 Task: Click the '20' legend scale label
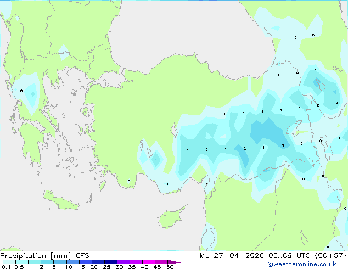click(x=94, y=267)
